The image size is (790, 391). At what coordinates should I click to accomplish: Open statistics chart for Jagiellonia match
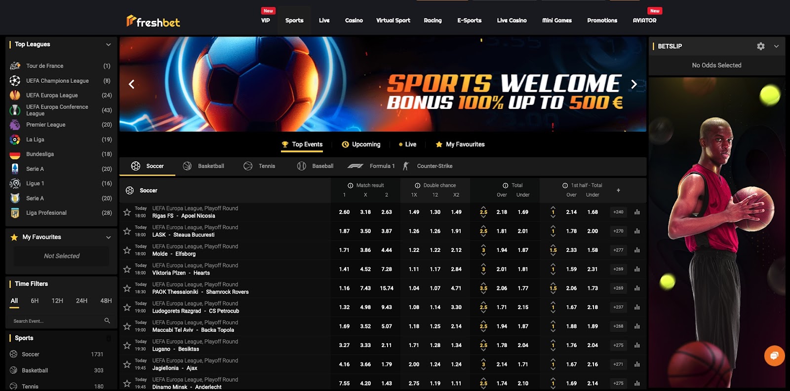tap(637, 364)
